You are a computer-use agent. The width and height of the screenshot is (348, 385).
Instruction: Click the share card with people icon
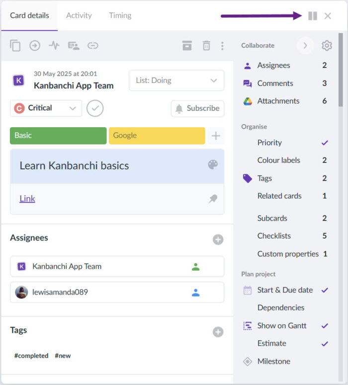74,46
